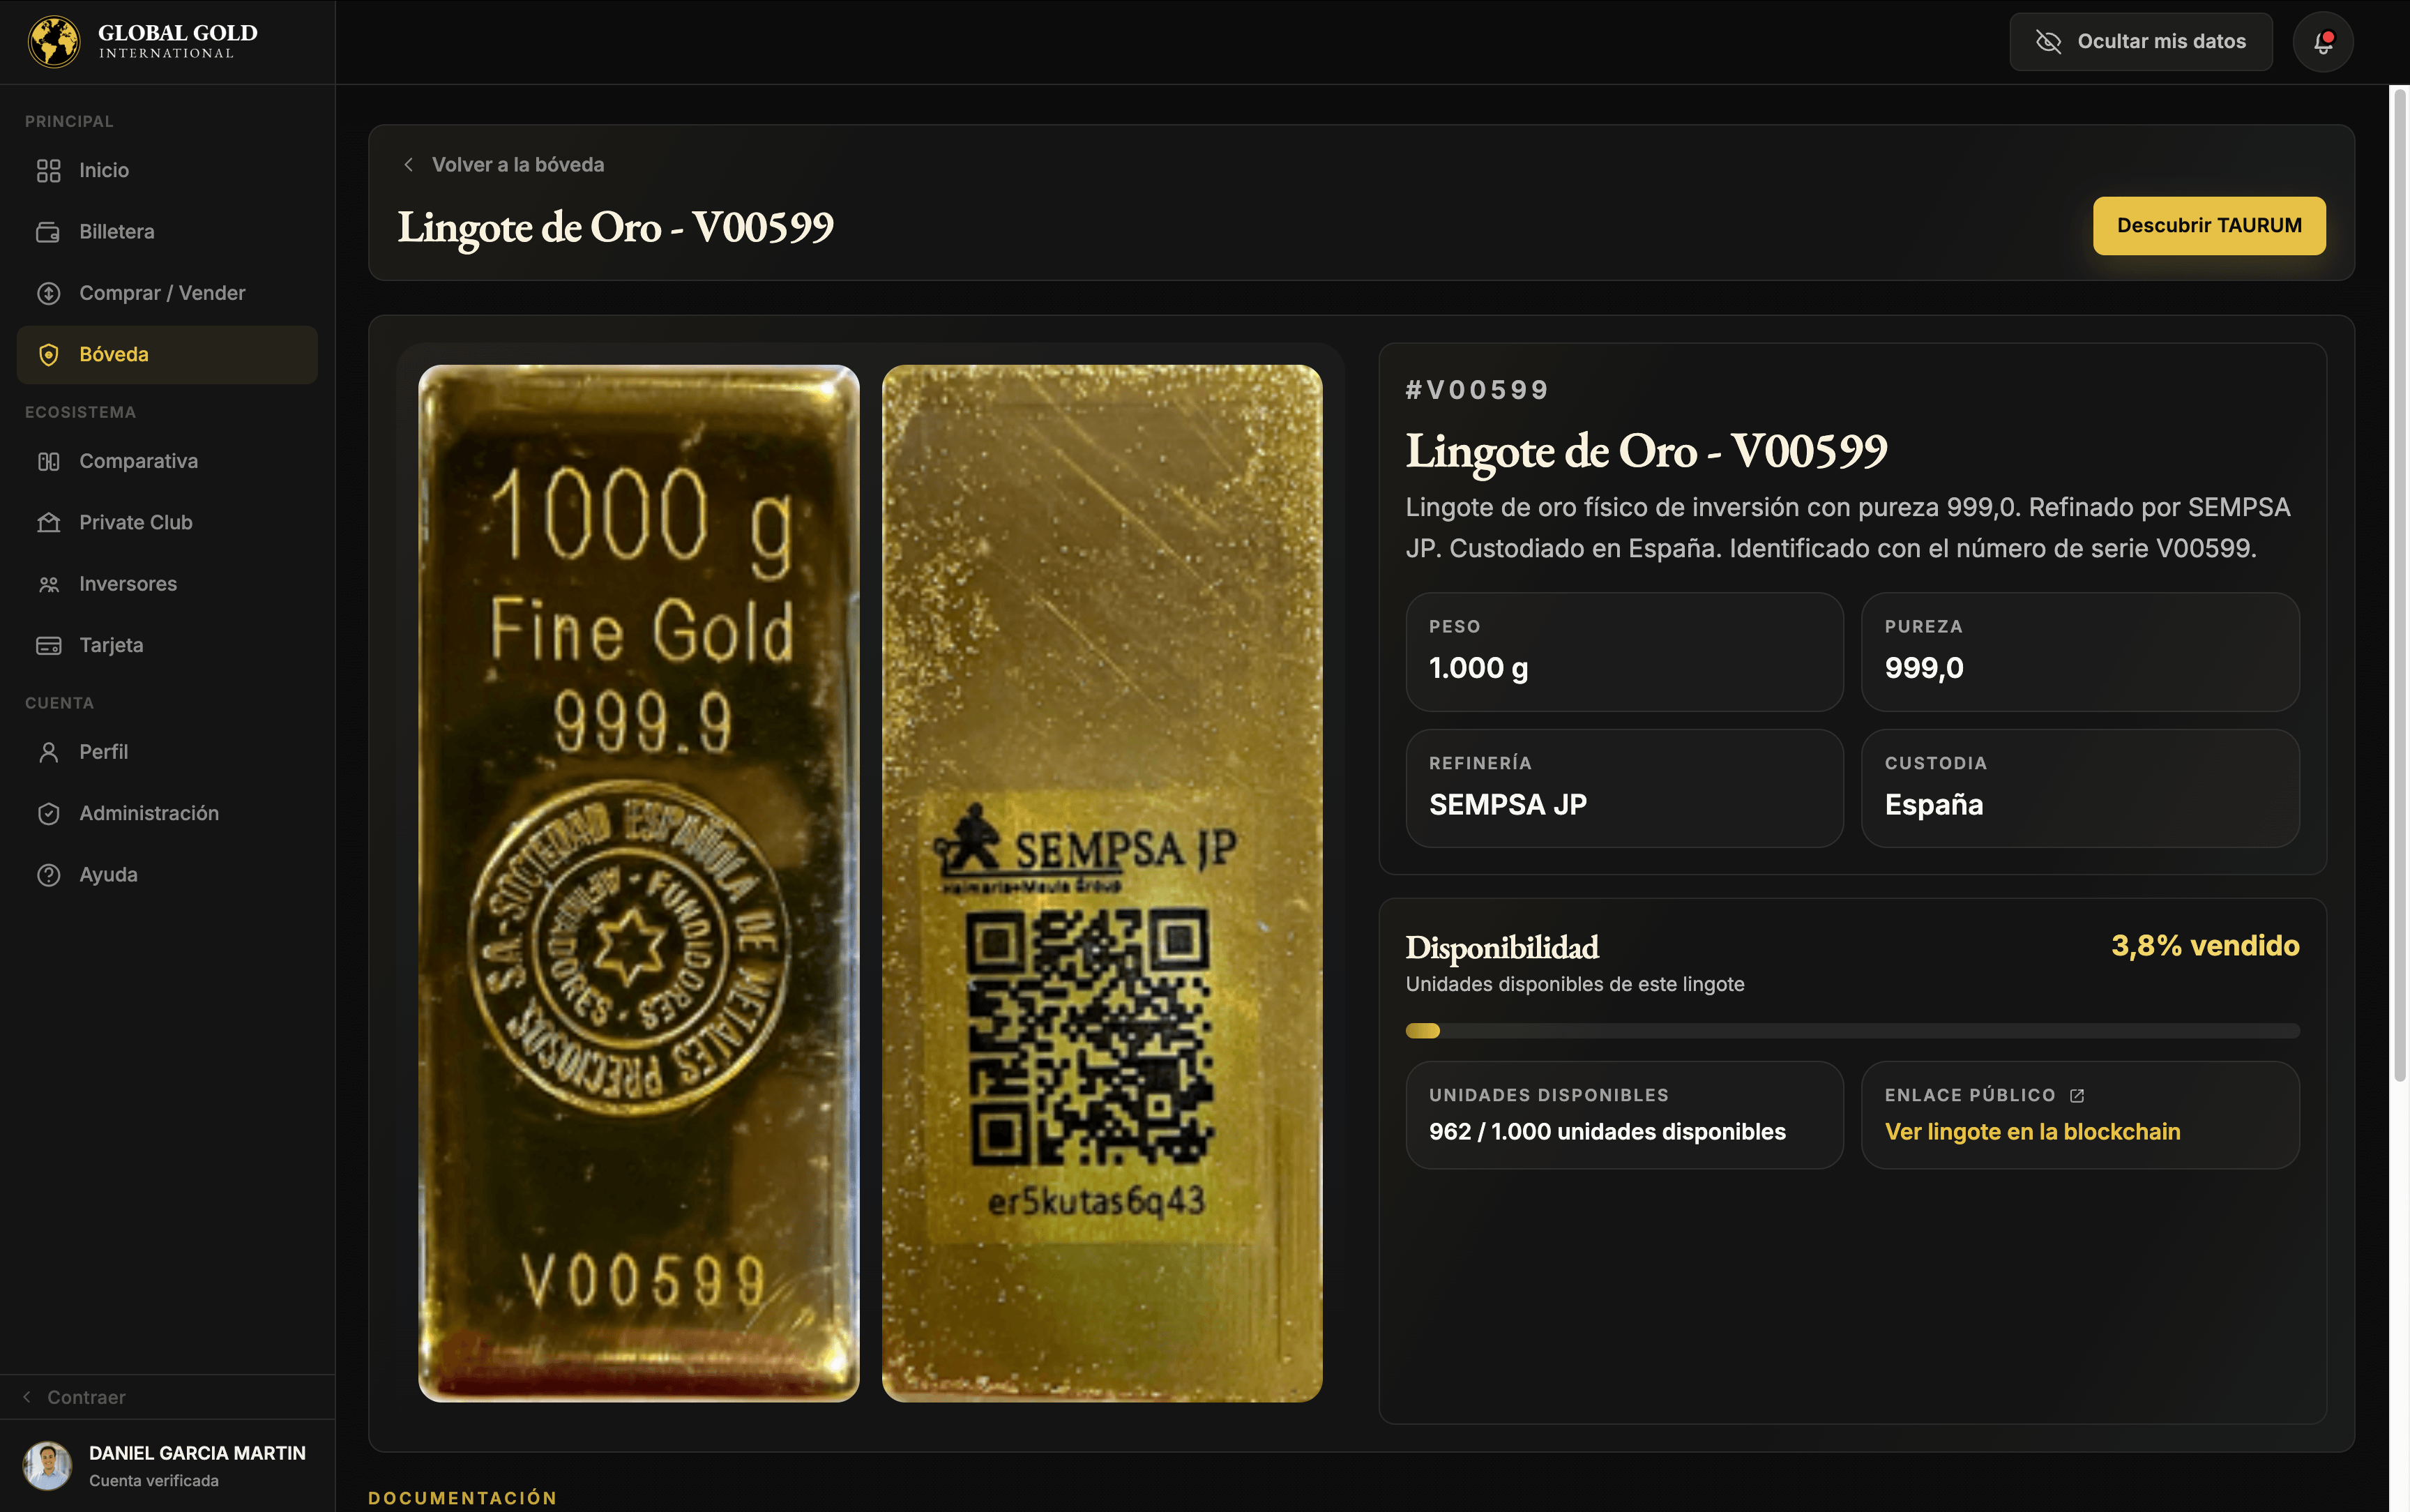This screenshot has width=2410, height=1512.
Task: Toggle Ocultar mis datos
Action: [x=2140, y=42]
